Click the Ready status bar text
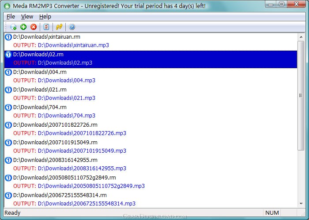The height and width of the screenshot is (220, 309). point(12,213)
